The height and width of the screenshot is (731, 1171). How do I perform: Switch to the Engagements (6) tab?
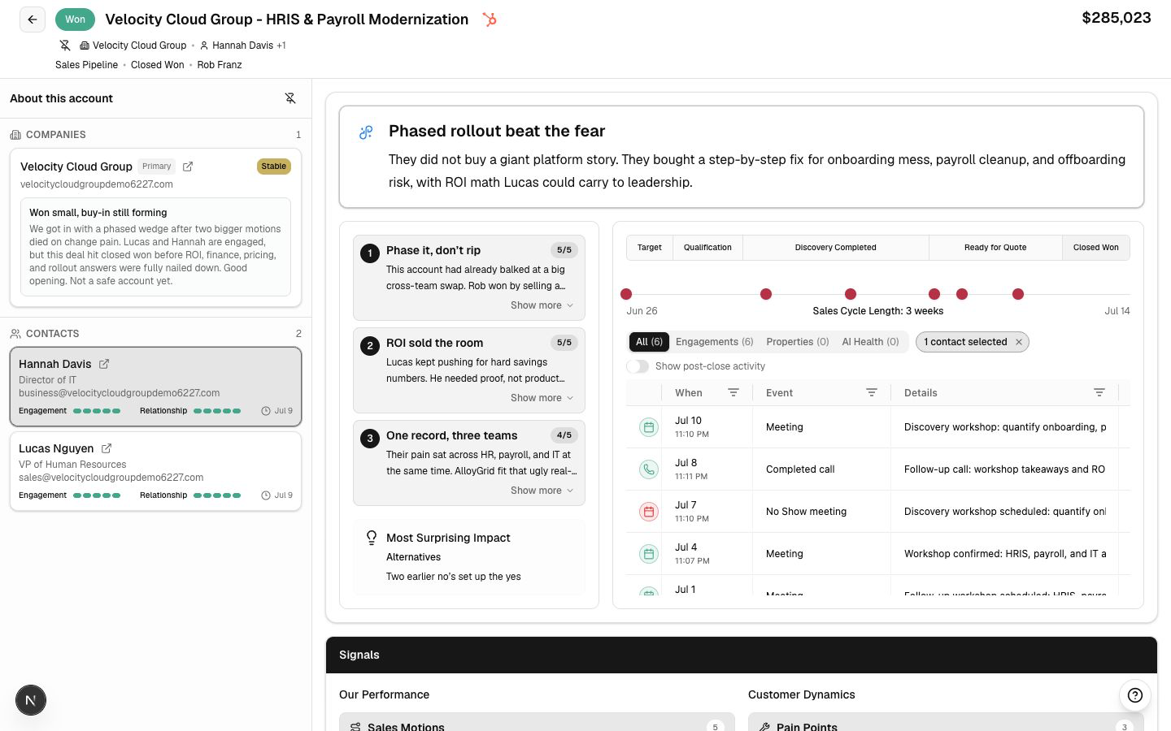click(714, 342)
